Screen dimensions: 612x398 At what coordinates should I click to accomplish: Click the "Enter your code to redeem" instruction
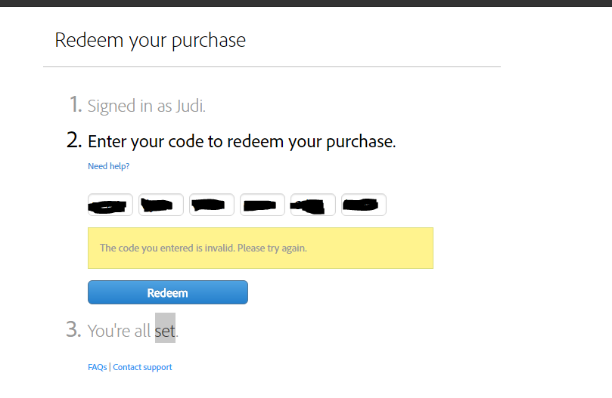click(x=241, y=141)
